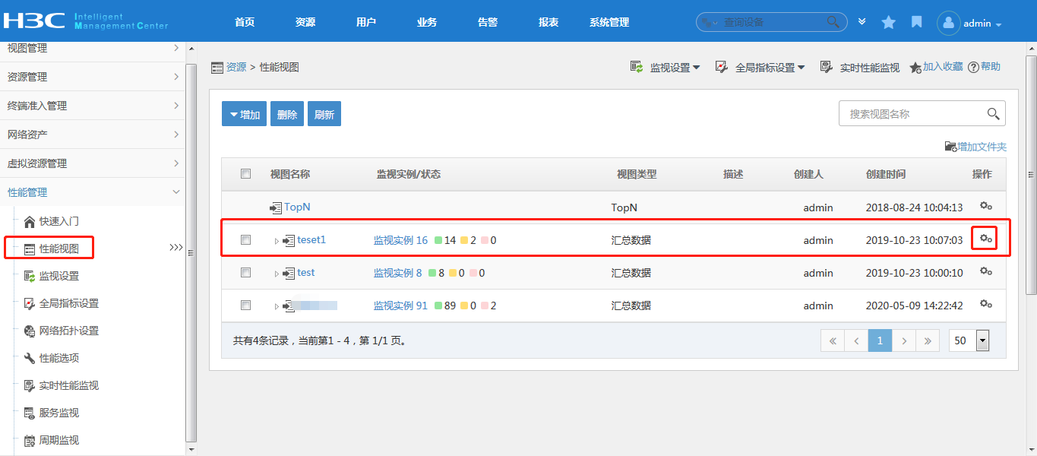Click the 搜索视图名称 search input field
Image resolution: width=1037 pixels, height=456 pixels.
click(912, 114)
